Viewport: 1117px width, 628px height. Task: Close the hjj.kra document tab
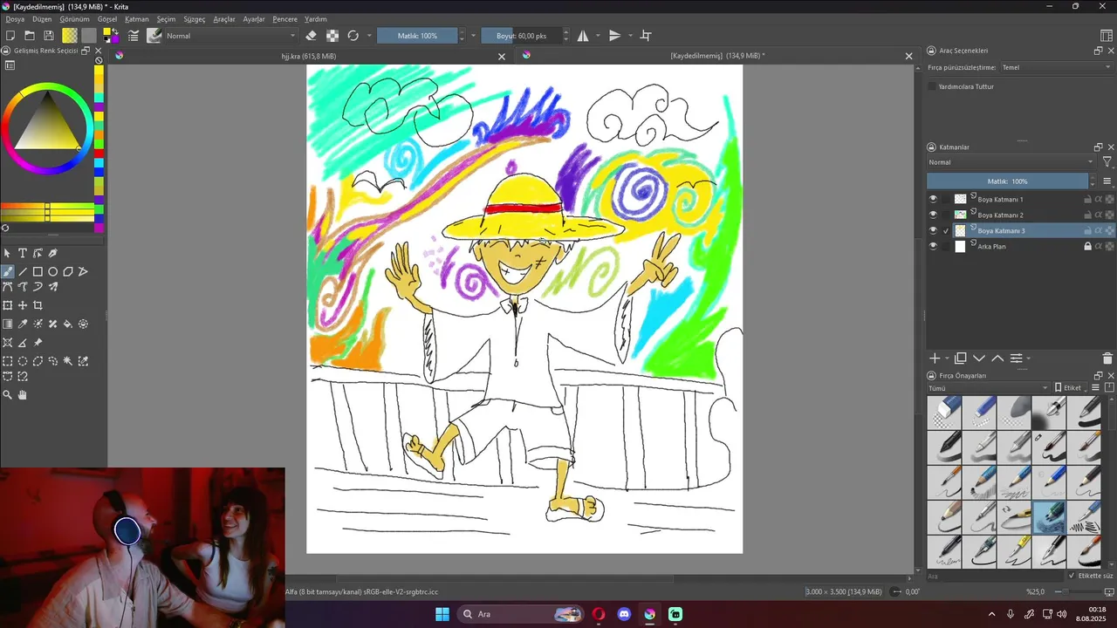[502, 57]
